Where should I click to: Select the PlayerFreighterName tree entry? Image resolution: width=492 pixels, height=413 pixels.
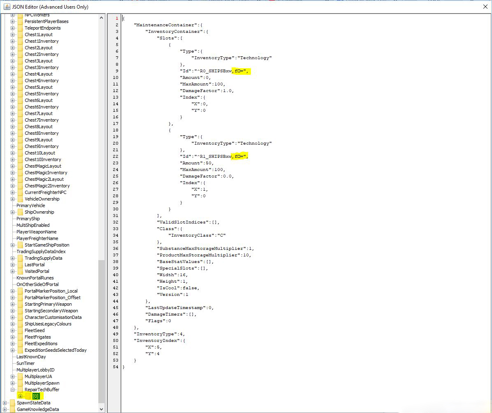click(x=37, y=238)
